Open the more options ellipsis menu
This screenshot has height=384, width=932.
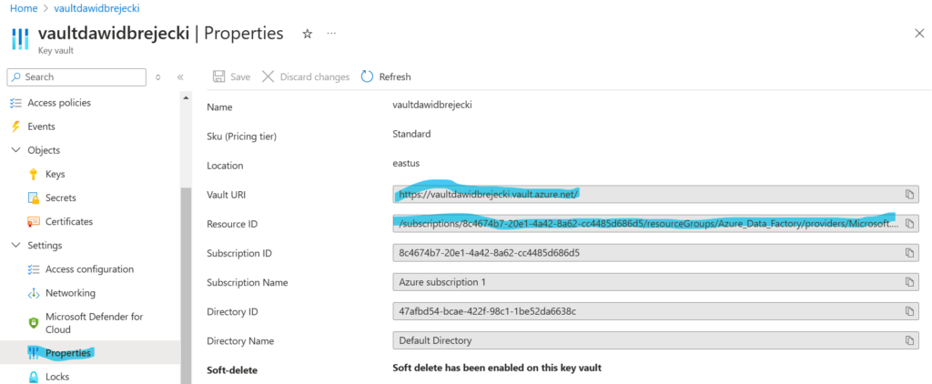(331, 34)
